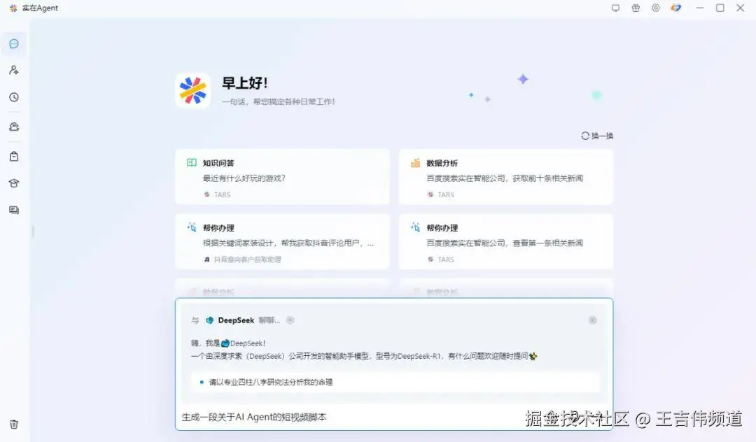Viewport: 756px width, 442px height.
Task: Pick suggestion 请以专业四柱八字研究法分析我的命理
Action: point(395,383)
